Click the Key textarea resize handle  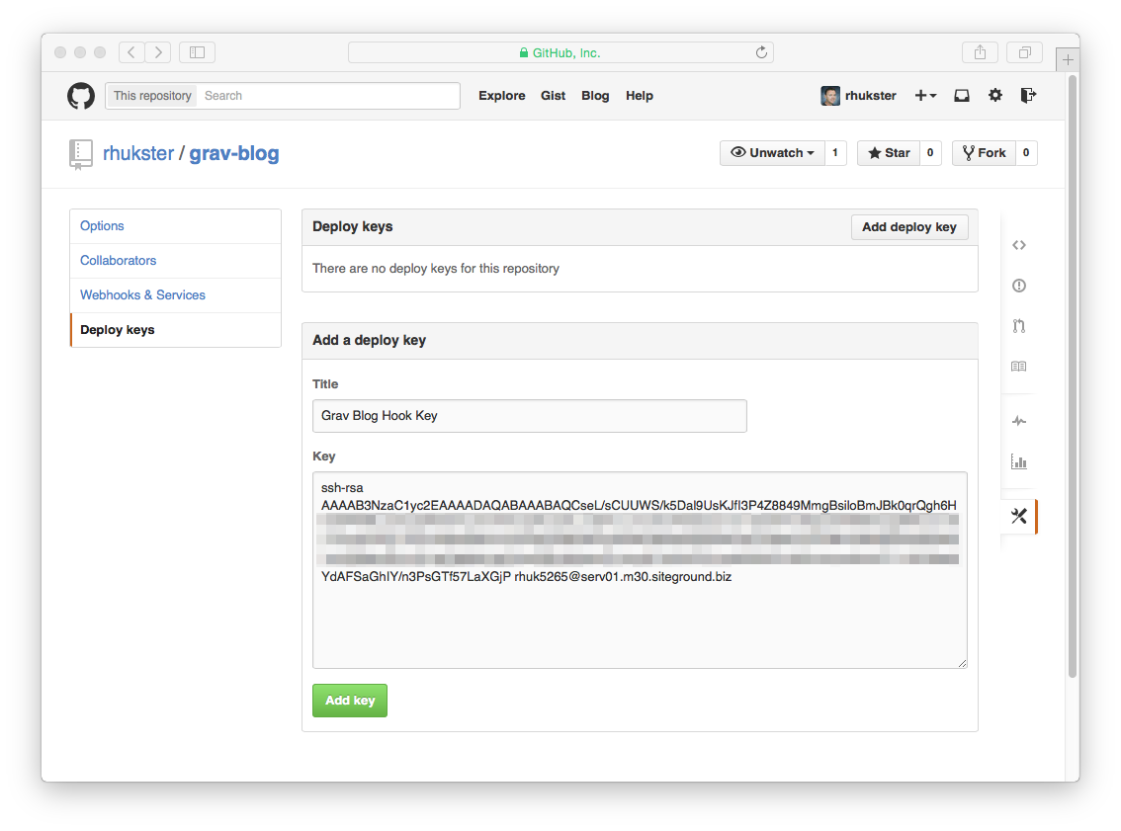click(x=962, y=664)
